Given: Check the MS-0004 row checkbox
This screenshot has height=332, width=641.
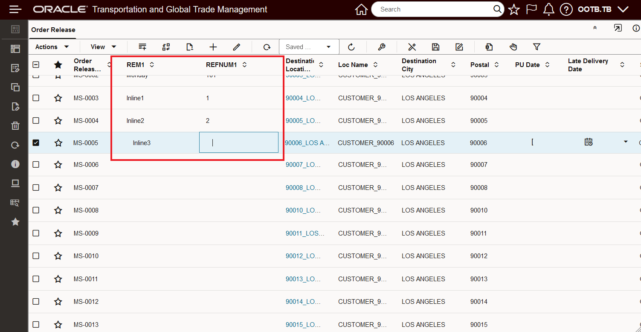Looking at the screenshot, I should [x=36, y=120].
